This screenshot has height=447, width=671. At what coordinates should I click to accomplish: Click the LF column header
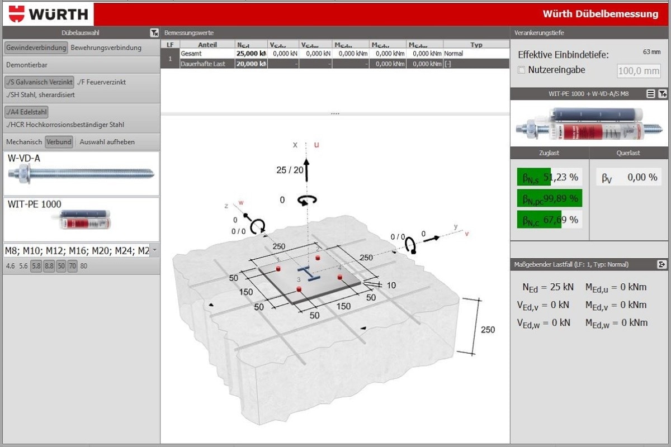(170, 44)
